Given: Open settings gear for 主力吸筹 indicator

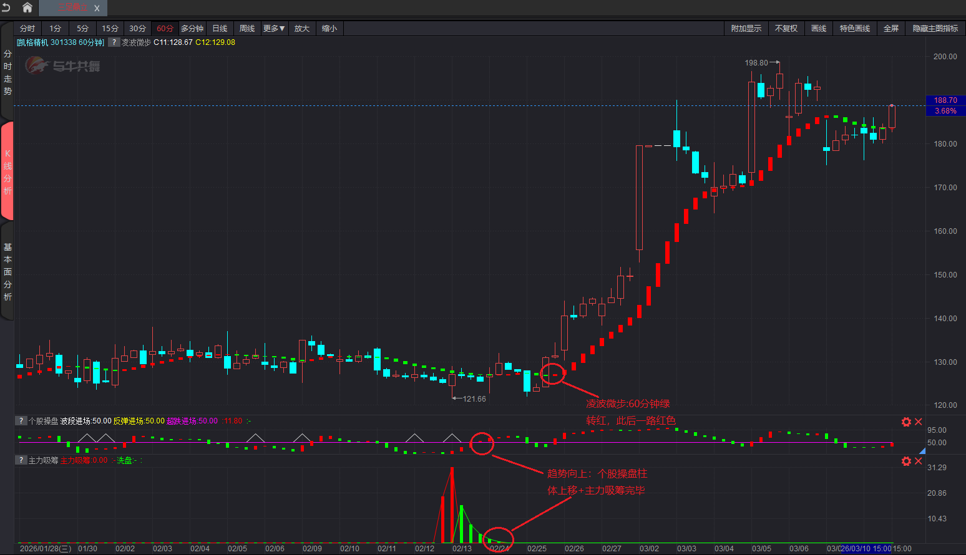Looking at the screenshot, I should (906, 461).
